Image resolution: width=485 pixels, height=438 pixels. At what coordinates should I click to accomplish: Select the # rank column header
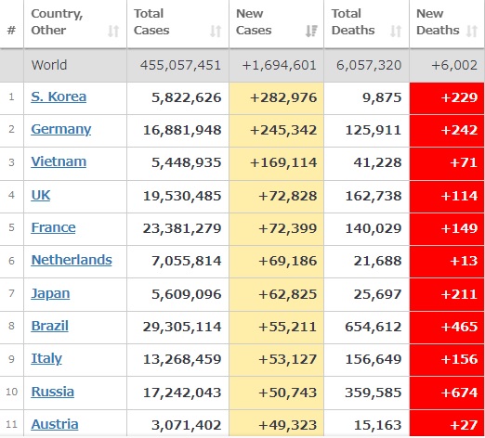click(x=11, y=31)
